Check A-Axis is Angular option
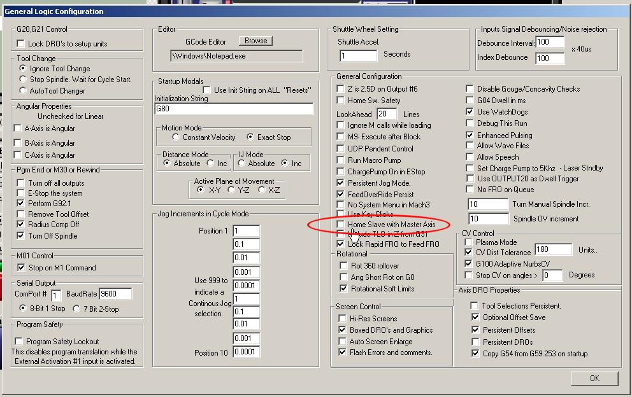The height and width of the screenshot is (397, 632). pyautogui.click(x=18, y=129)
